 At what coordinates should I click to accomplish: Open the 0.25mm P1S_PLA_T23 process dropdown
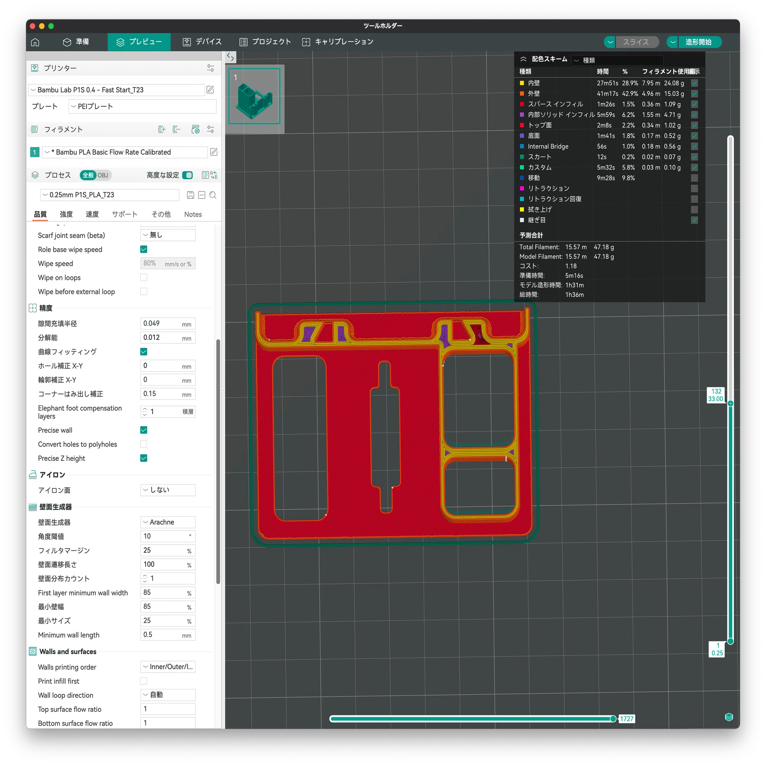[110, 195]
